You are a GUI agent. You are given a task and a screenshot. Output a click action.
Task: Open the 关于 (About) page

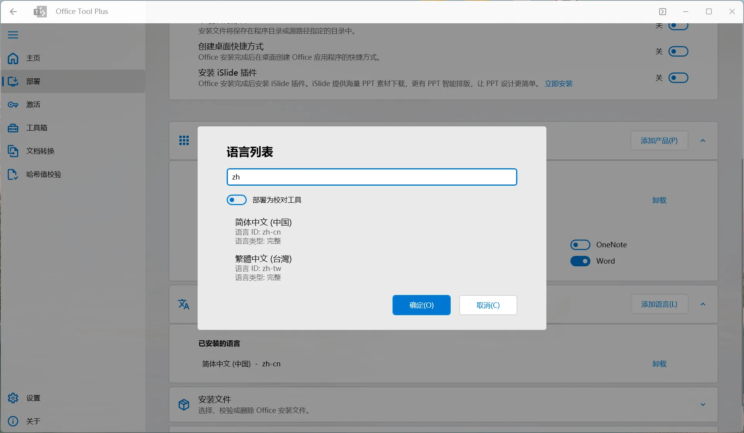(x=33, y=421)
